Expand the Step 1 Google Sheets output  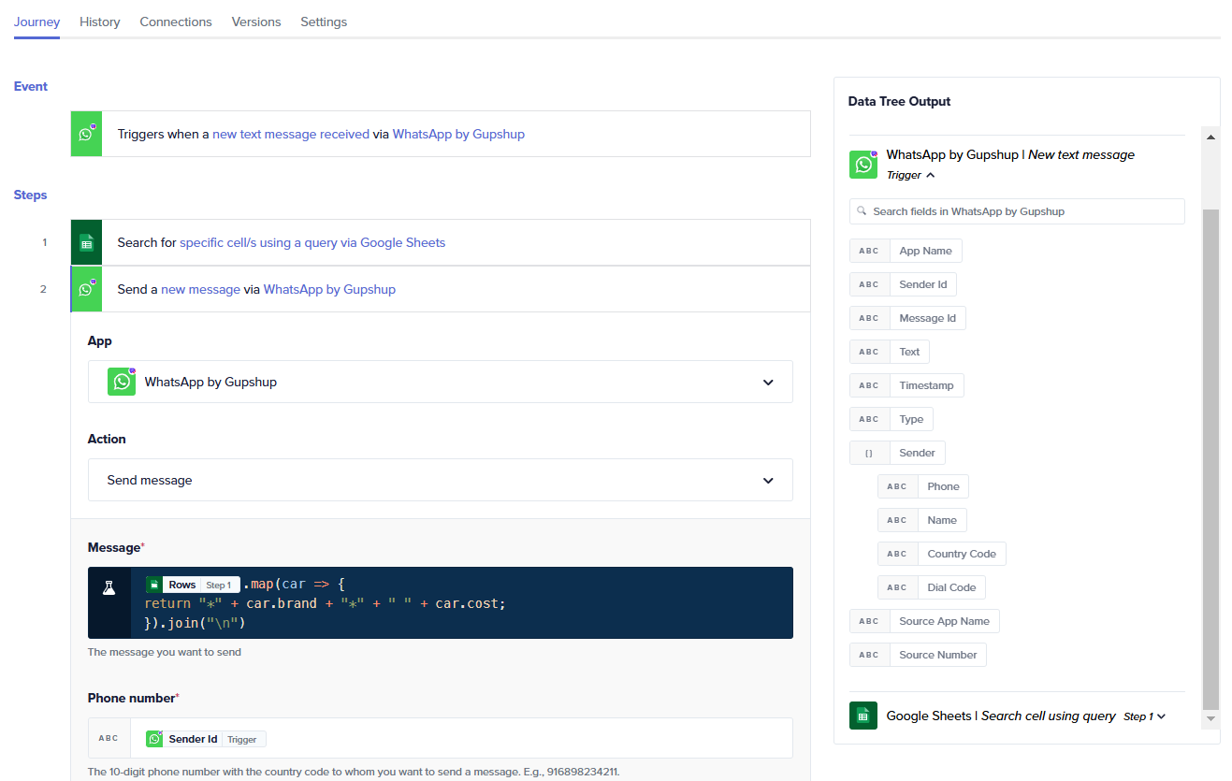click(1145, 716)
